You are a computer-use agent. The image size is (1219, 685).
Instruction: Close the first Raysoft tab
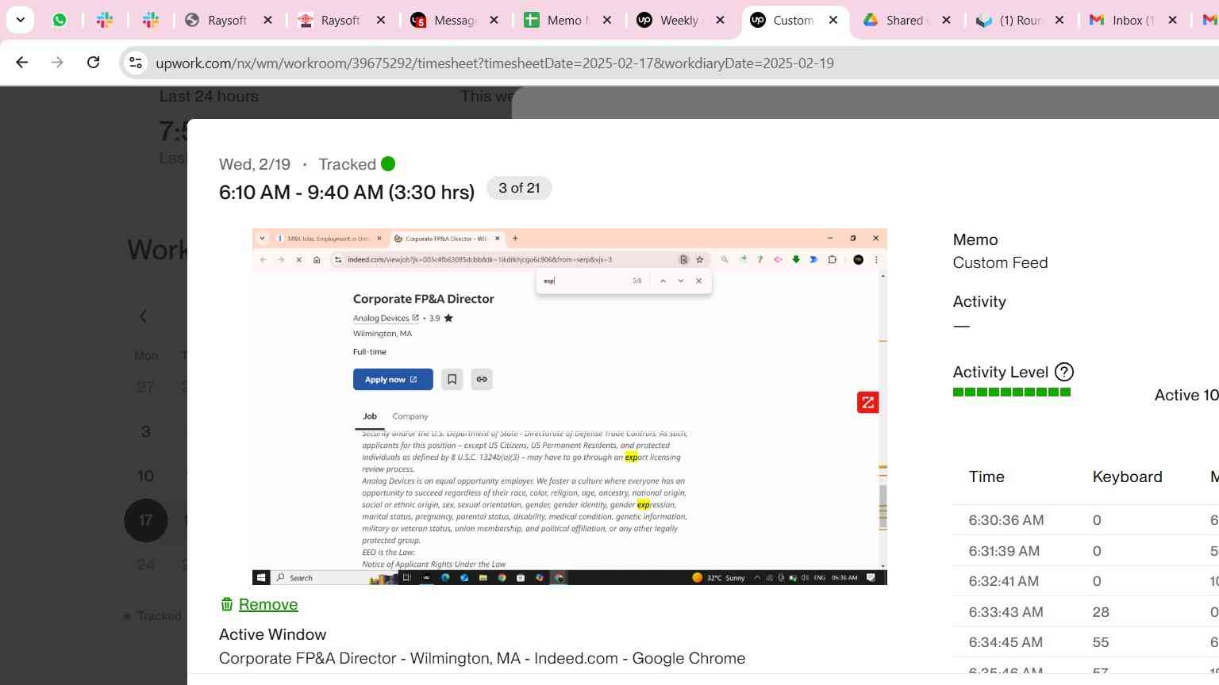pos(267,20)
